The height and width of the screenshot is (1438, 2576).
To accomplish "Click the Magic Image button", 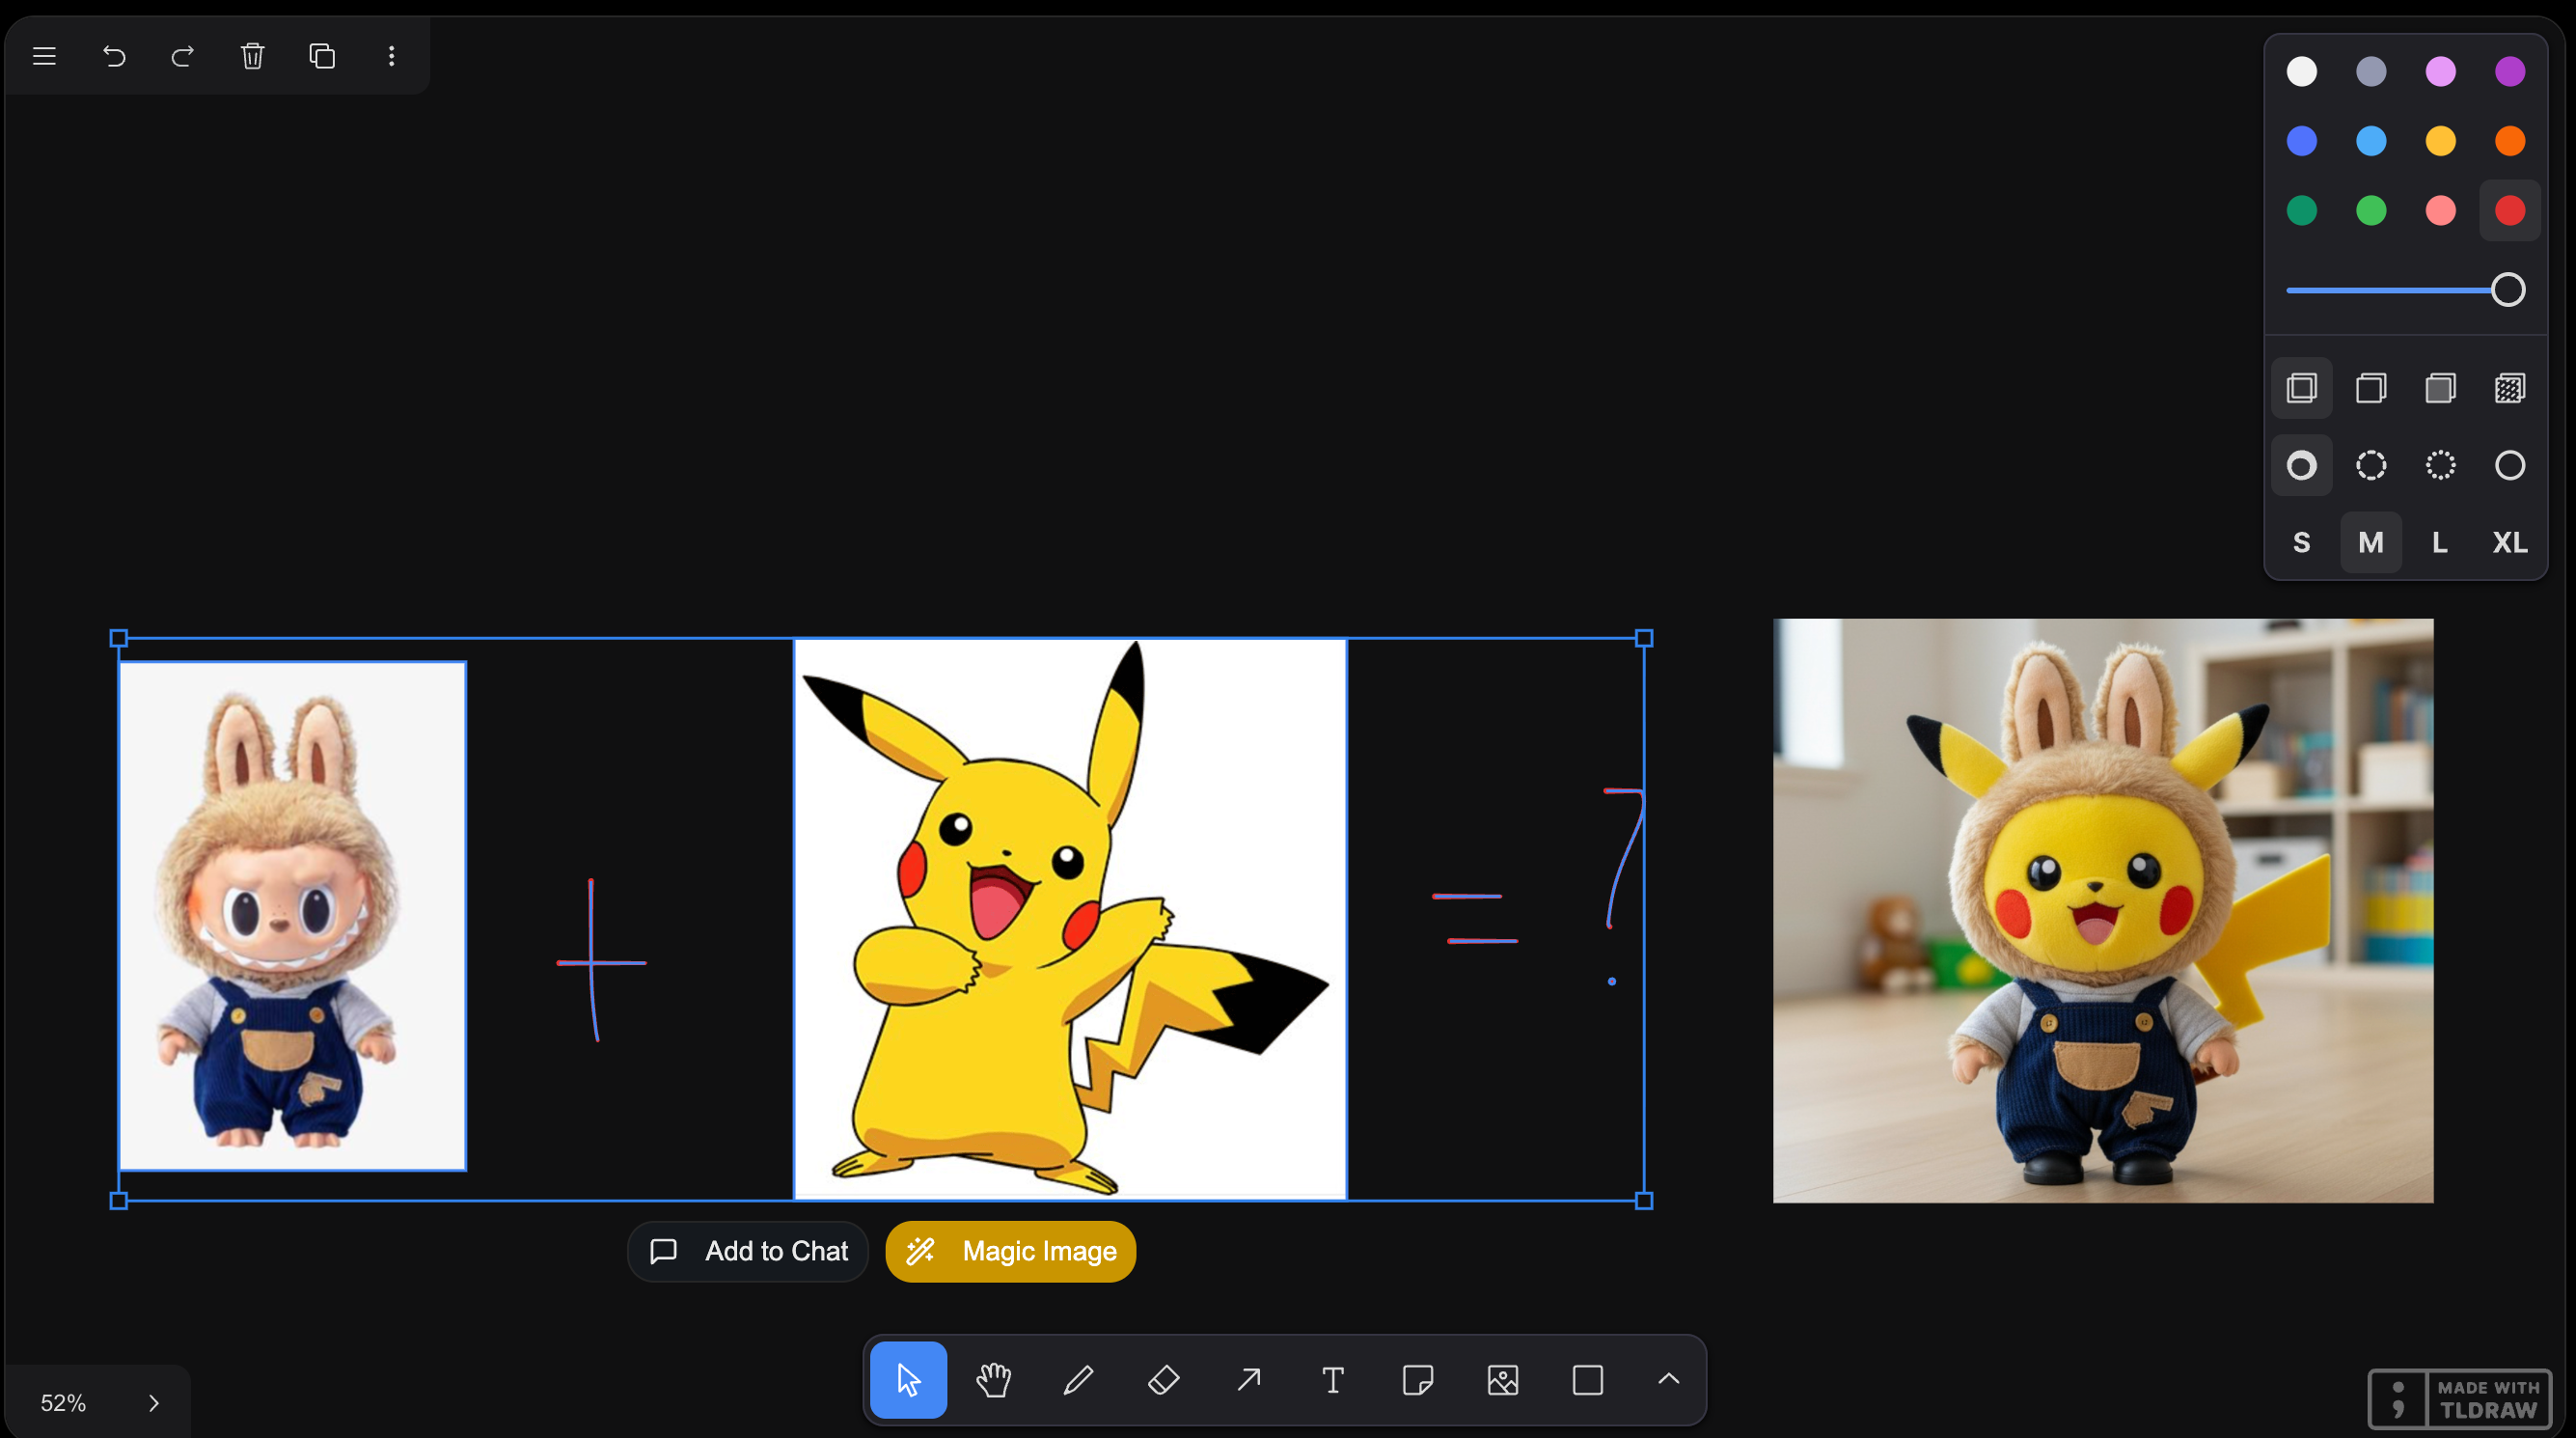I will pos(1010,1251).
